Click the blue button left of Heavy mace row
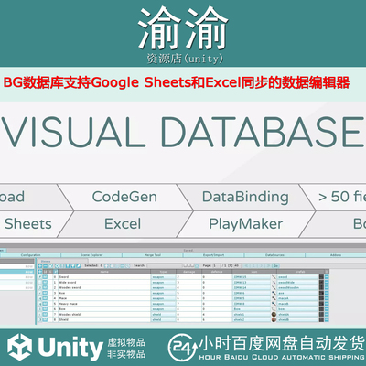 pos(45,304)
